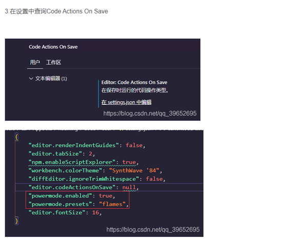Select the Editor: Code Actions On Save title

pyautogui.click(x=134, y=82)
